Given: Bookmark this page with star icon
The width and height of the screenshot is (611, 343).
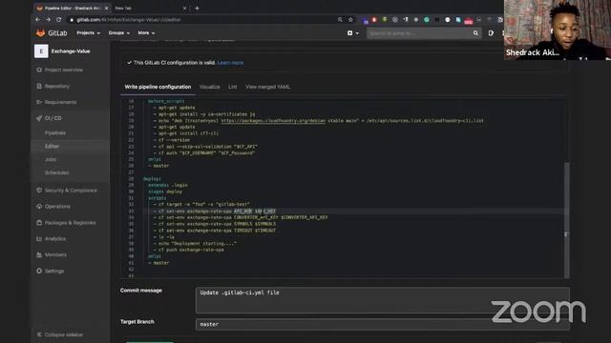Looking at the screenshot, I should [350, 19].
